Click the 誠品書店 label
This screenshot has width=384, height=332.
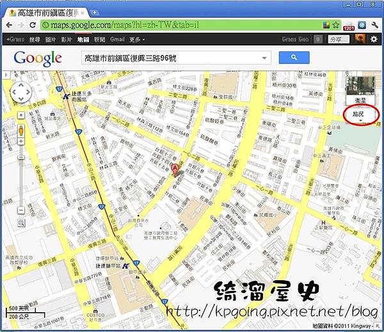[53, 118]
